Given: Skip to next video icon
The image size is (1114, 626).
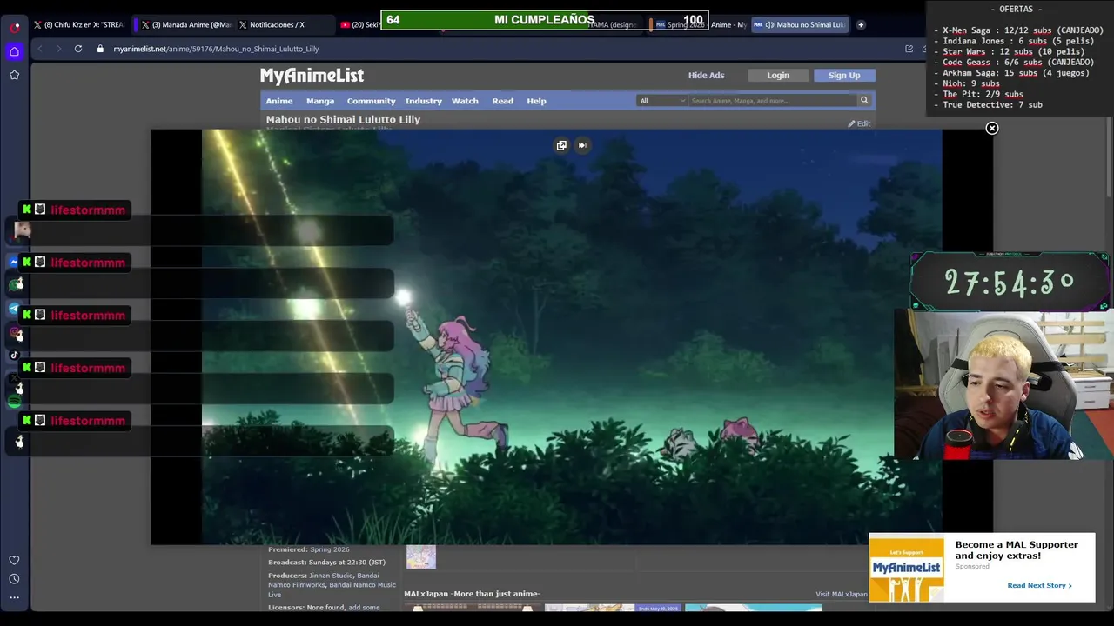Looking at the screenshot, I should (x=582, y=145).
